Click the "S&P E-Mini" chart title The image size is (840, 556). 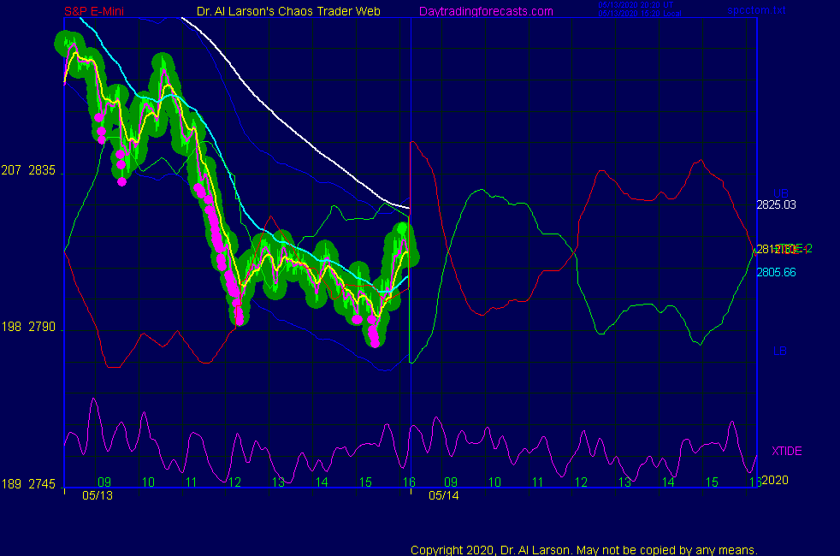tap(94, 11)
